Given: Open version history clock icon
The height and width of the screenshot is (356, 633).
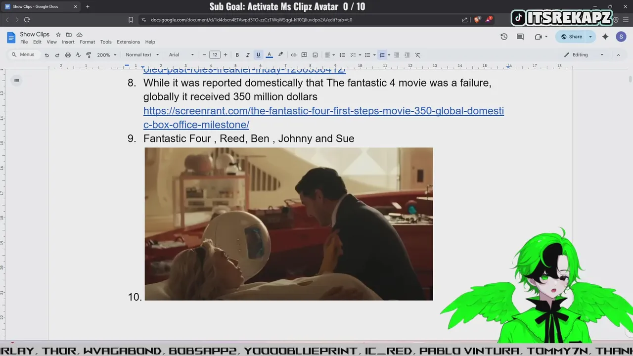Looking at the screenshot, I should (x=504, y=37).
